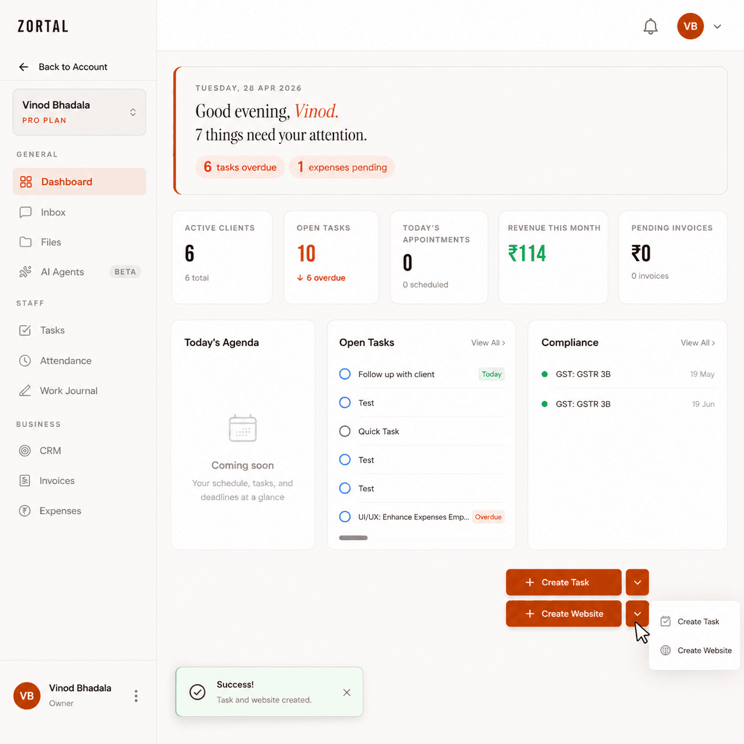The width and height of the screenshot is (744, 744).
Task: Click the 1 expenses pending pill
Action: pos(342,167)
